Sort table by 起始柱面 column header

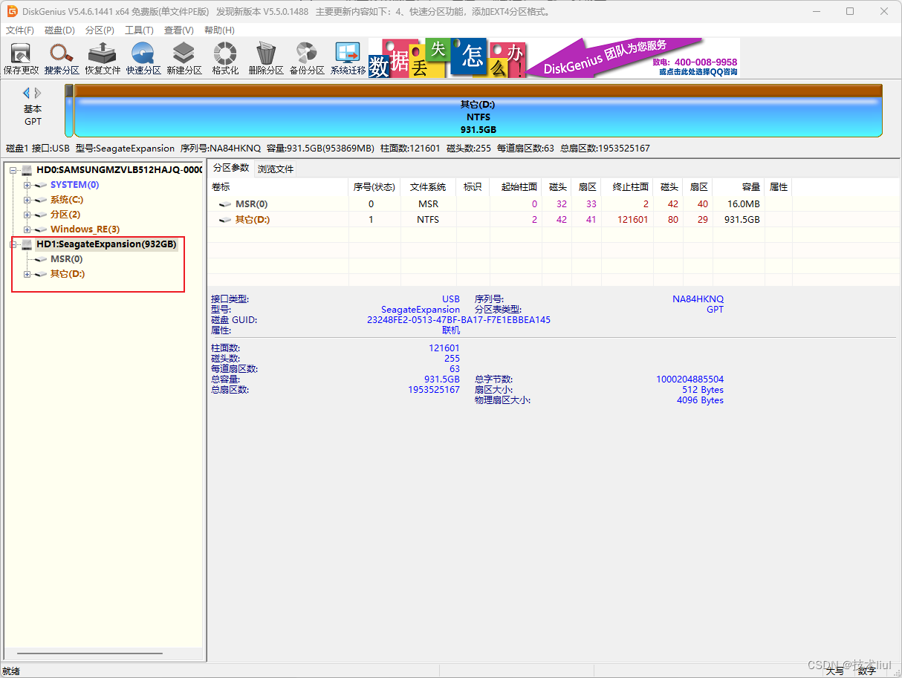point(516,187)
